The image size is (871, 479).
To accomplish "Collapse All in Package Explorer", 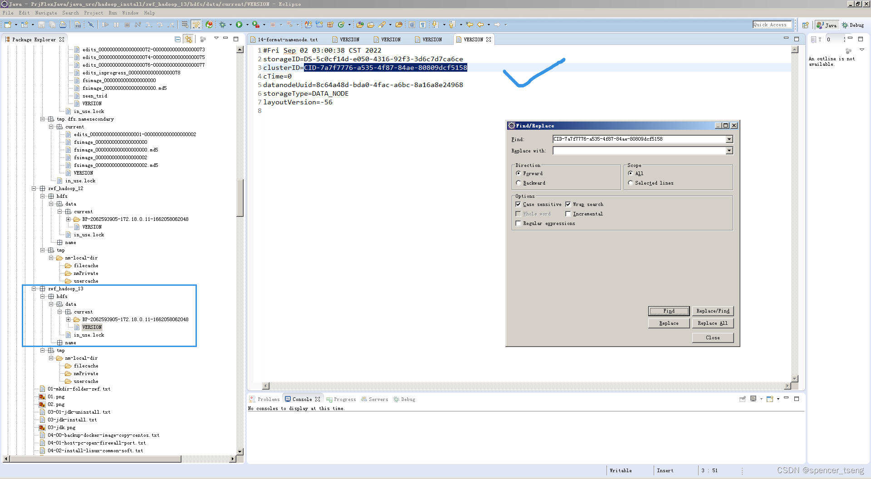I will [x=177, y=39].
